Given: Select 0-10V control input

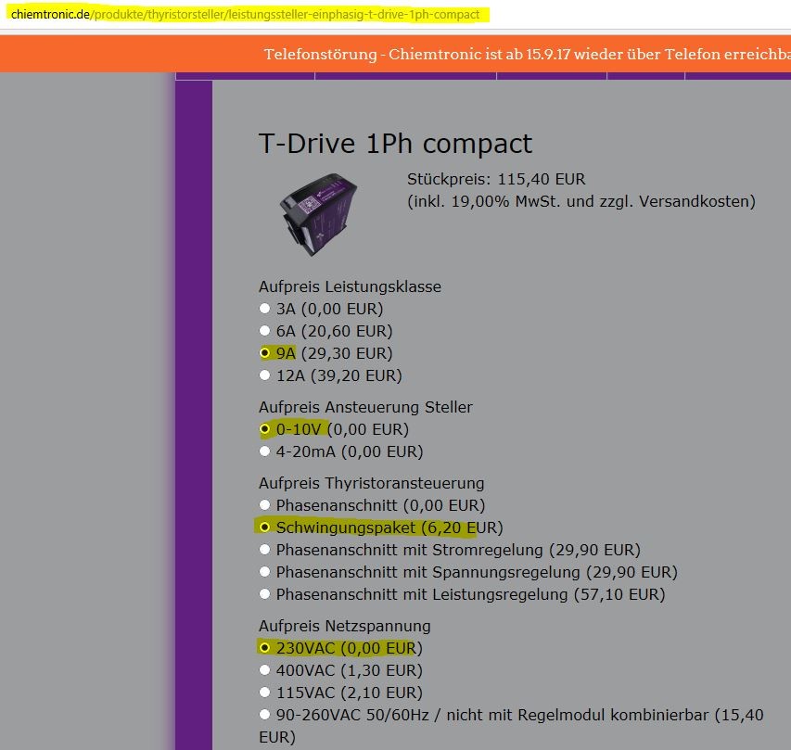Looking at the screenshot, I should [265, 428].
